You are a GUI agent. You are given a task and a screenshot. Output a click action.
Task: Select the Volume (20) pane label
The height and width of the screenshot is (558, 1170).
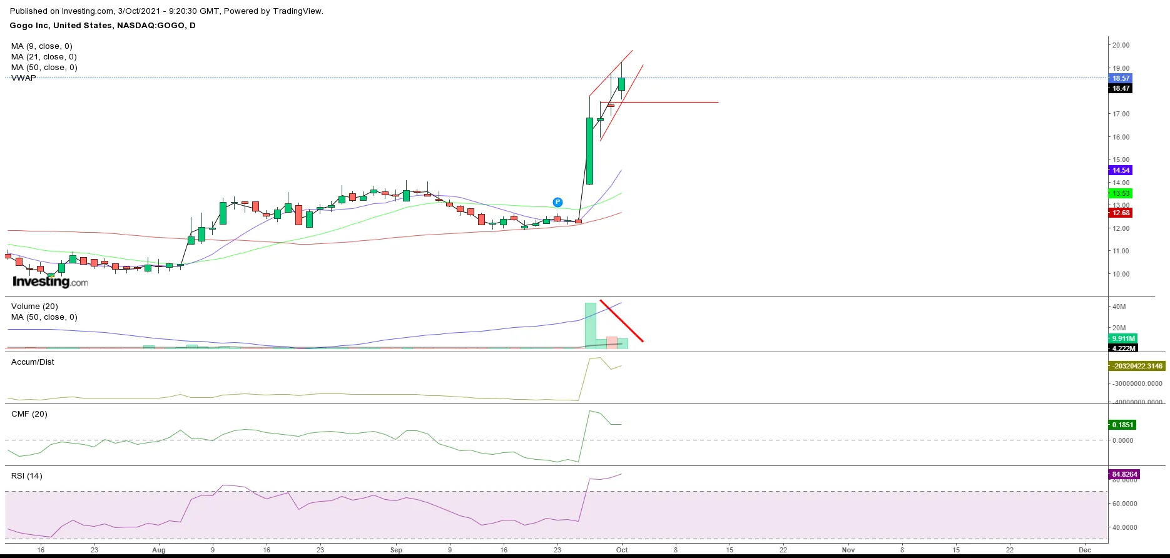pyautogui.click(x=34, y=307)
